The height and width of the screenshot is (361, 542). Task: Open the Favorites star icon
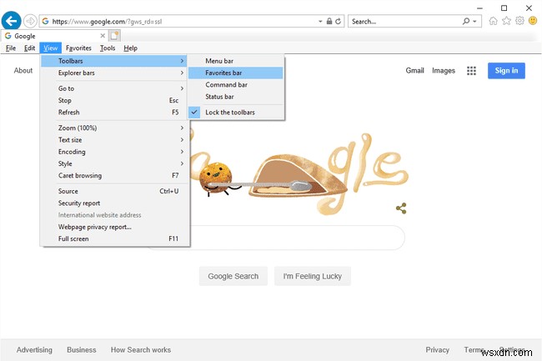click(x=506, y=21)
